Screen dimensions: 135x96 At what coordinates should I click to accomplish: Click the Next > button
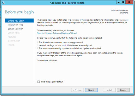click(x=91, y=90)
